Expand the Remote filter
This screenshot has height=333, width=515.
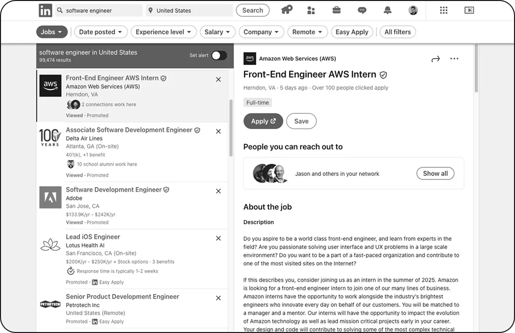tap(307, 32)
